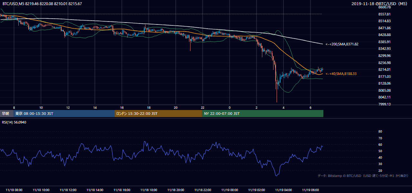Click the 8042.11 price axis label

[384, 97]
